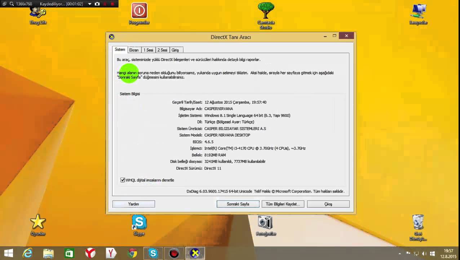Minimize the DirectX Tanı Aracı window
Screen dimensions: 460x260
tap(325, 36)
